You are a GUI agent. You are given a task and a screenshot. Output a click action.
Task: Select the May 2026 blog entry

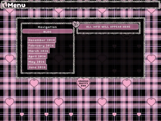[37, 62]
